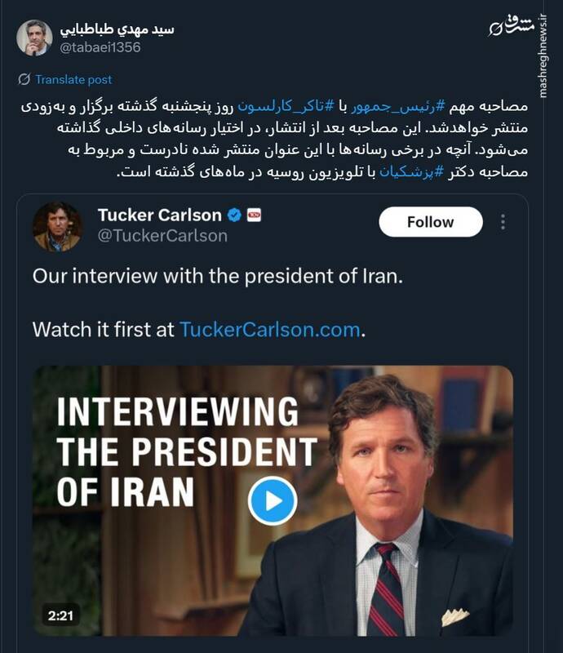Follow Tucker Carlson
The height and width of the screenshot is (653, 563).
pos(430,222)
